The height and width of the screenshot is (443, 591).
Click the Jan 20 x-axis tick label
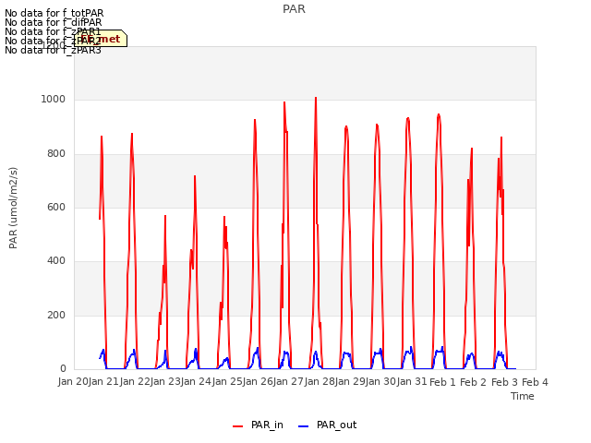[73, 382]
